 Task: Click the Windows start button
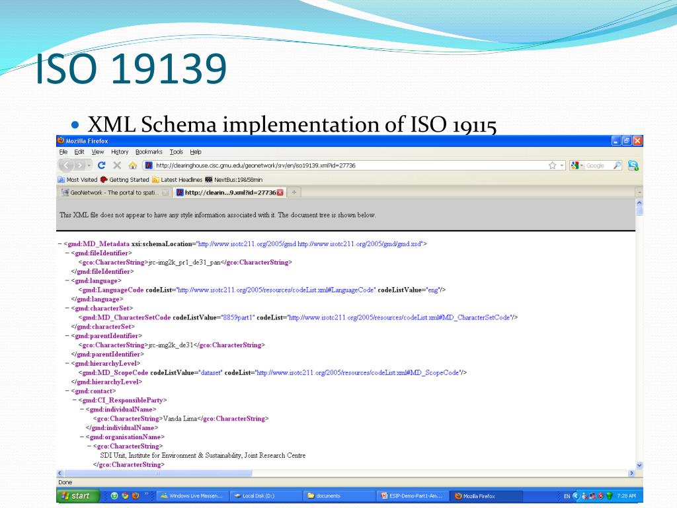[x=78, y=496]
